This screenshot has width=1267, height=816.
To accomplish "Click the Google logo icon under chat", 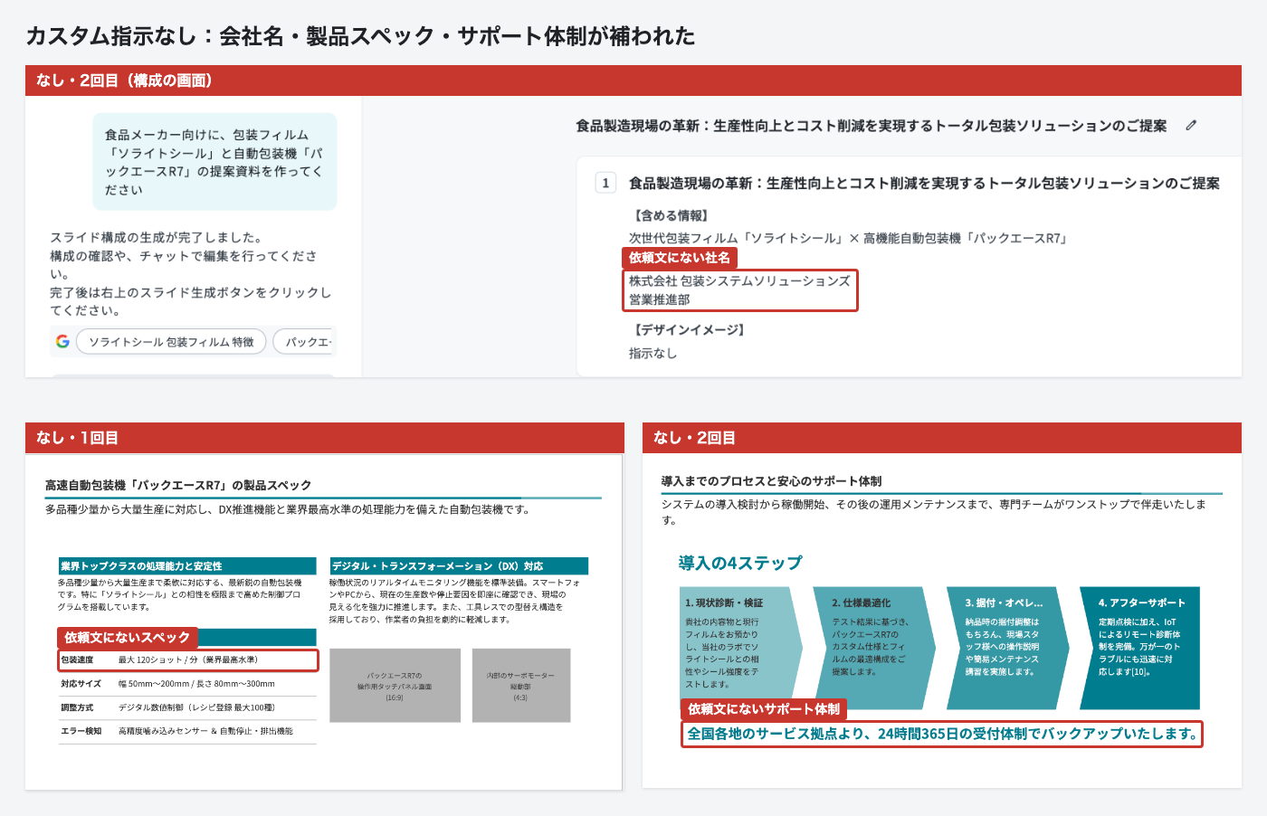I will (62, 341).
